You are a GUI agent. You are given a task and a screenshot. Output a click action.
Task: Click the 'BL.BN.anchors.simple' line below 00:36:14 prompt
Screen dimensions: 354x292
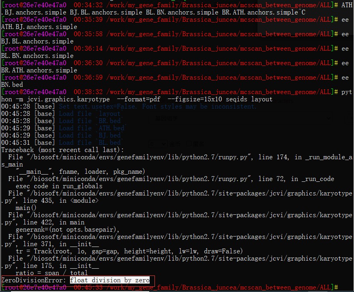(37, 56)
